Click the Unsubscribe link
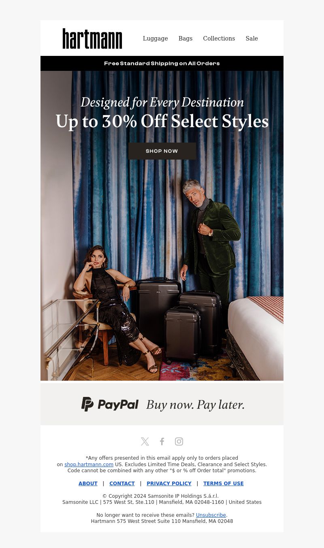Screen dimensions: 324x548 coord(211,515)
